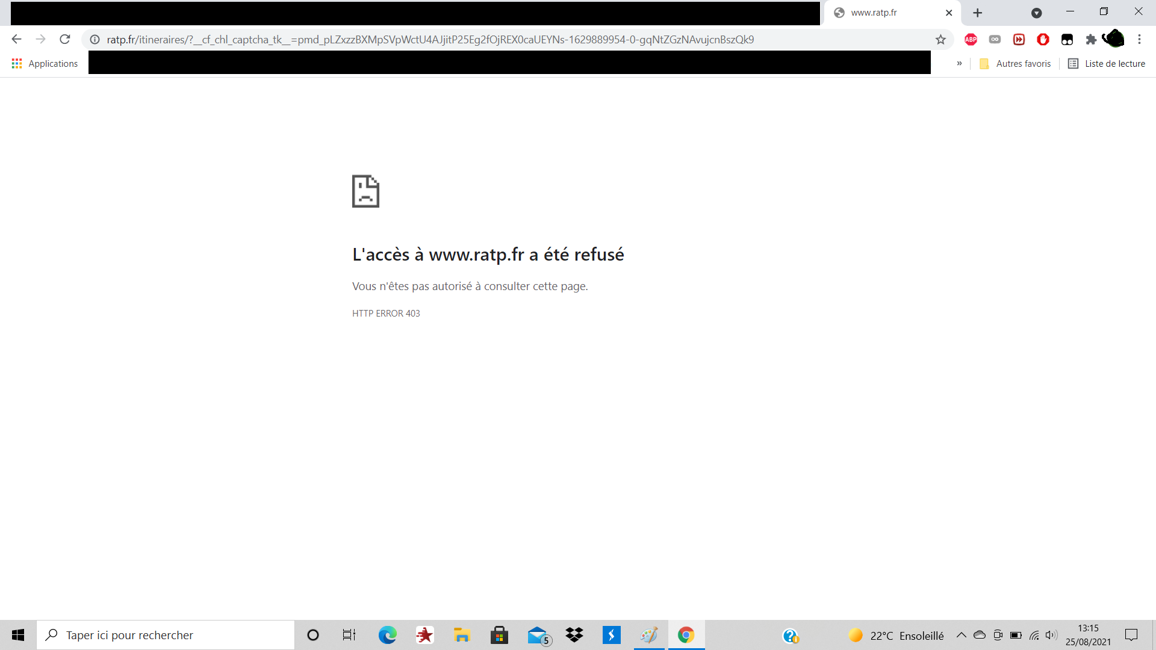Viewport: 1156px width, 650px height.
Task: Go back to the previous page
Action: [16, 39]
